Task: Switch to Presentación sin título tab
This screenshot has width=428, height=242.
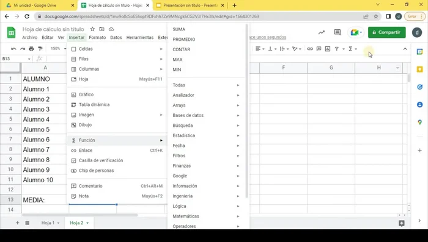Action: [x=190, y=5]
